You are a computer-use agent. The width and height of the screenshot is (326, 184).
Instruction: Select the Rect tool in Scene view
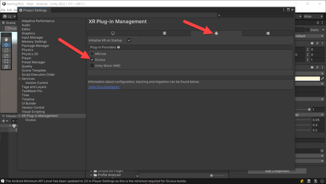pyautogui.click(x=6, y=61)
